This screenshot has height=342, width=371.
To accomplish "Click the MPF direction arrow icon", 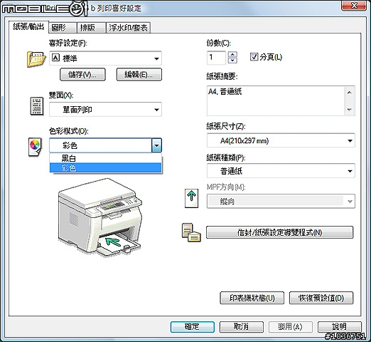I will tap(191, 198).
